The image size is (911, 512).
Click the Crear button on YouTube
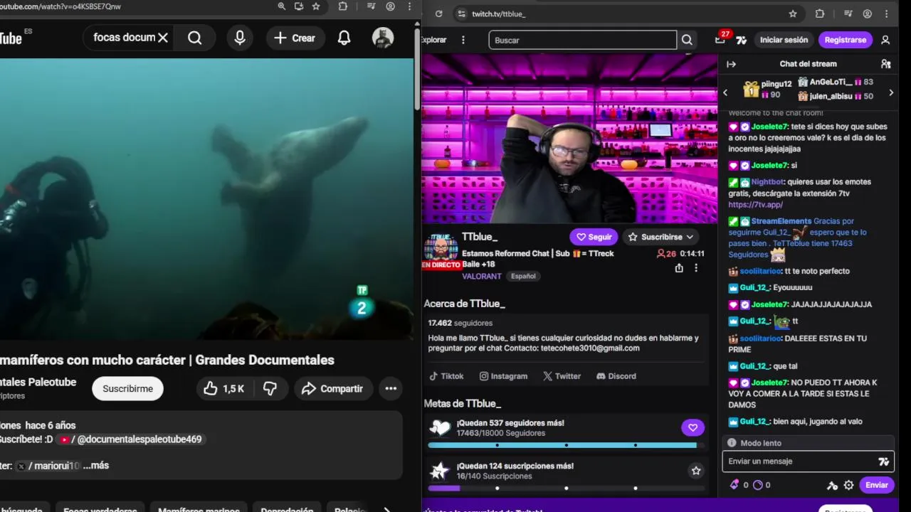pyautogui.click(x=295, y=38)
